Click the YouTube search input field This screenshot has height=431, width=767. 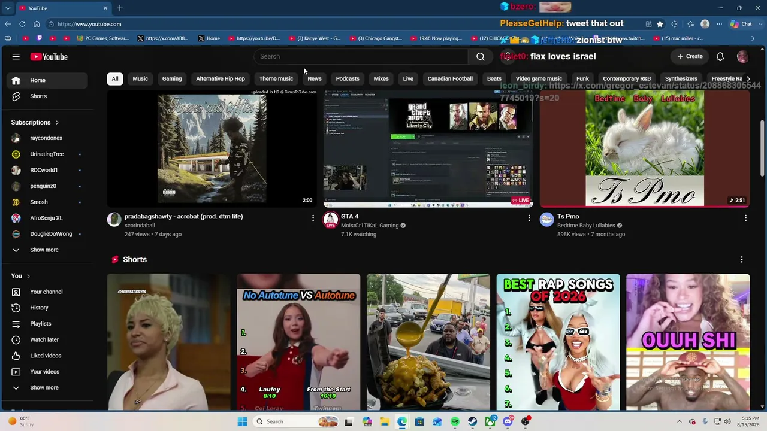[x=361, y=56]
